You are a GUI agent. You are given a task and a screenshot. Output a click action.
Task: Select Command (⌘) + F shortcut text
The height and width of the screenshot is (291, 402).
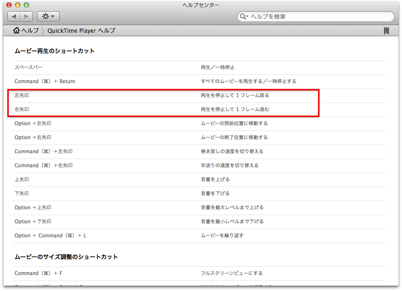pos(38,274)
